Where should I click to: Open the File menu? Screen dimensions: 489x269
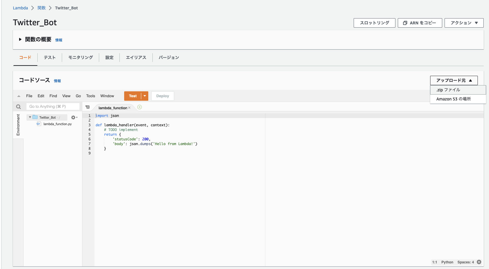pyautogui.click(x=29, y=96)
